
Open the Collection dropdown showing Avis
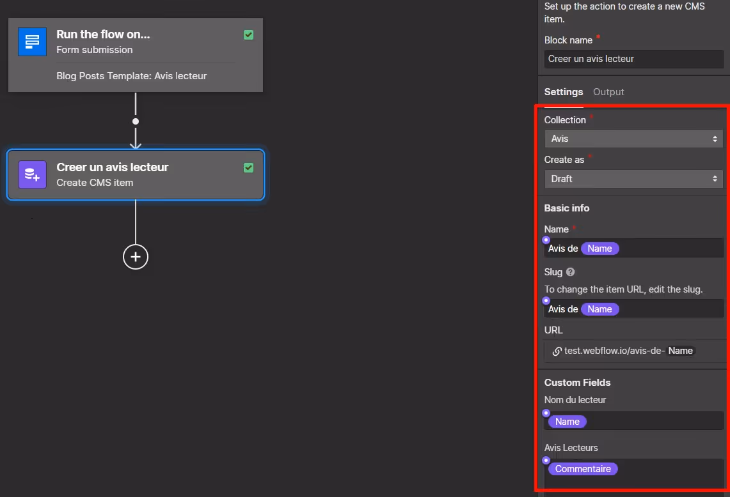click(633, 139)
